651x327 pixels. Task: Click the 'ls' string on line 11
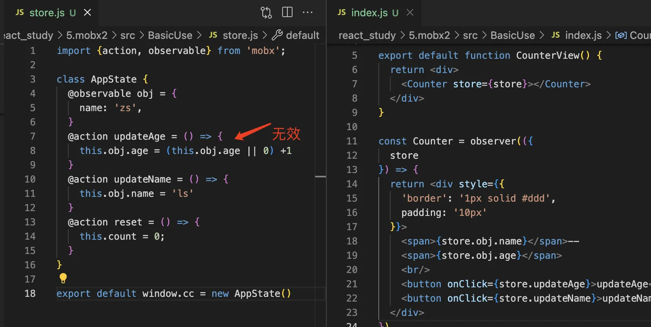tap(182, 193)
